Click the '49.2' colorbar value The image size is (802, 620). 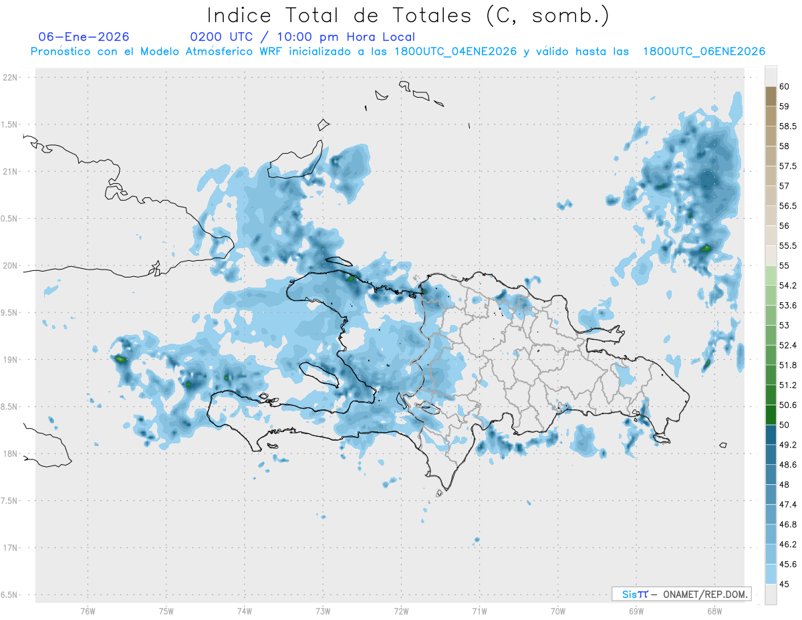[788, 445]
